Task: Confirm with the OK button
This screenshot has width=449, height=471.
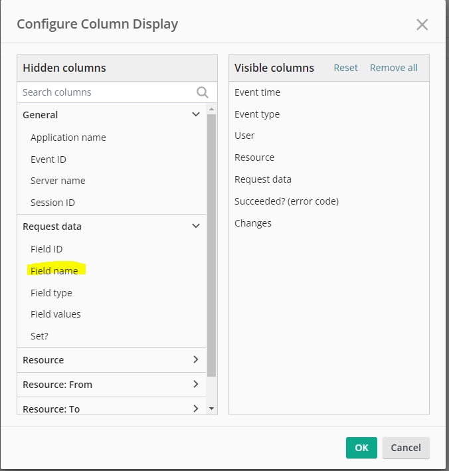Action: [361, 448]
